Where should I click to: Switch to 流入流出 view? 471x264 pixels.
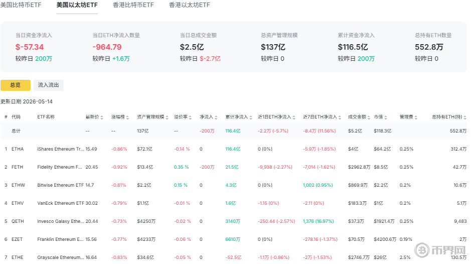tap(48, 85)
